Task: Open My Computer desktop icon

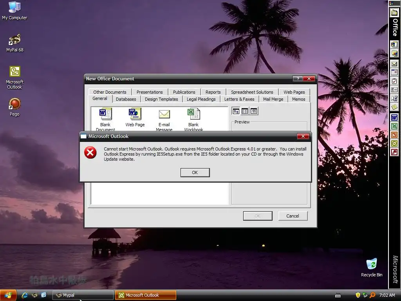Action: [14, 11]
